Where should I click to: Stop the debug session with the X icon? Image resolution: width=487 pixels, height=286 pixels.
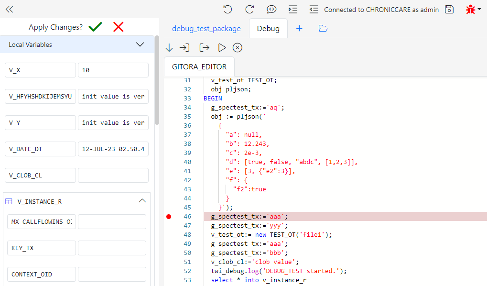pos(237,47)
